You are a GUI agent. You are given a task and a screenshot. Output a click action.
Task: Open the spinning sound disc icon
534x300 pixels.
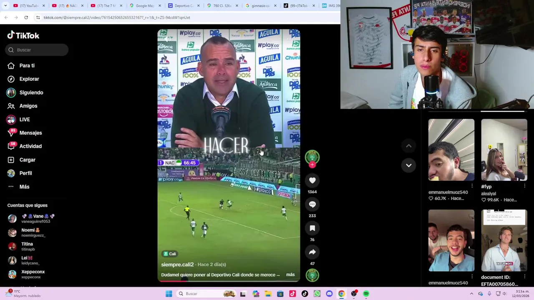pyautogui.click(x=312, y=275)
